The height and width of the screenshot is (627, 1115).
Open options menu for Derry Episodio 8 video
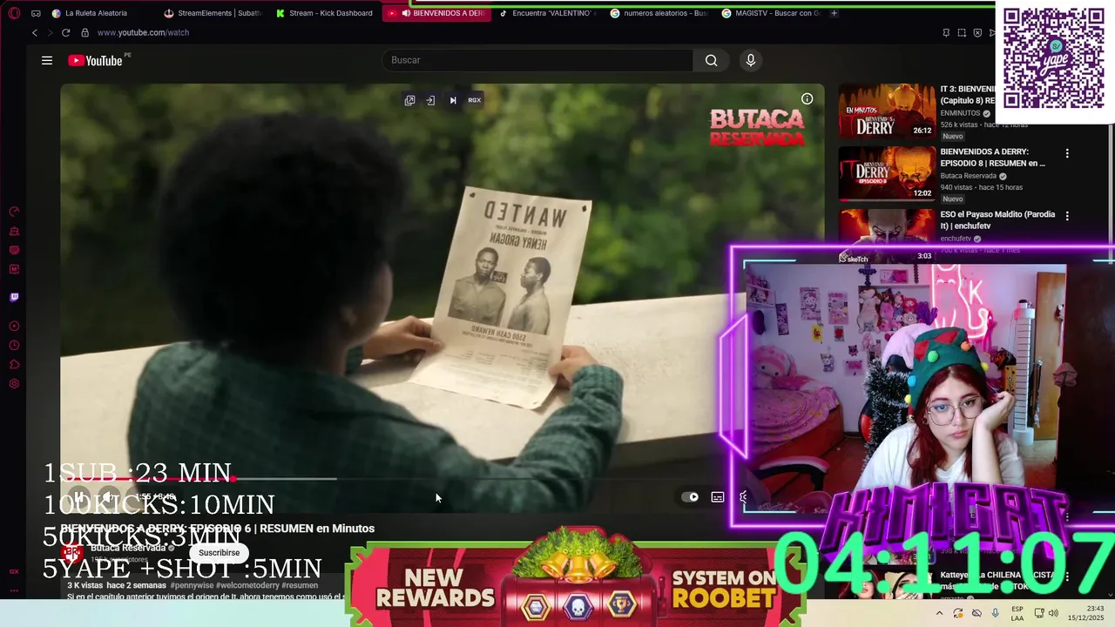[1067, 153]
